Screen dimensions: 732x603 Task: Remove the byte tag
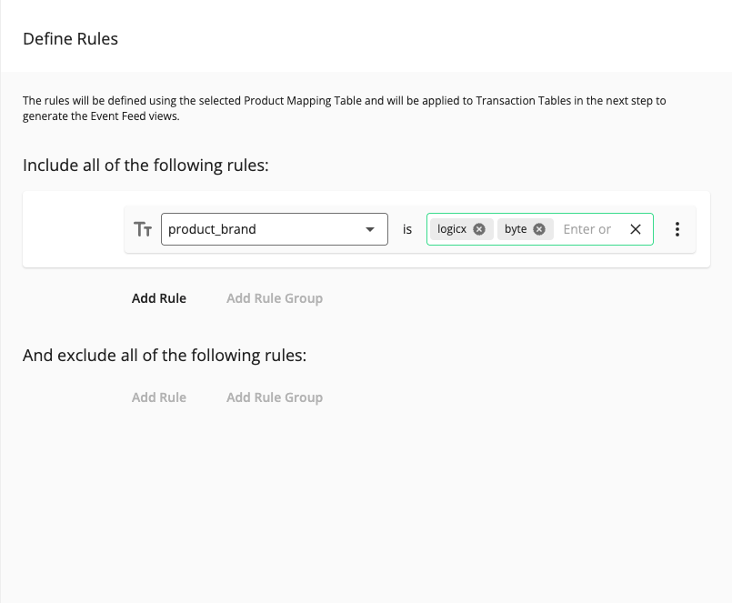point(539,229)
